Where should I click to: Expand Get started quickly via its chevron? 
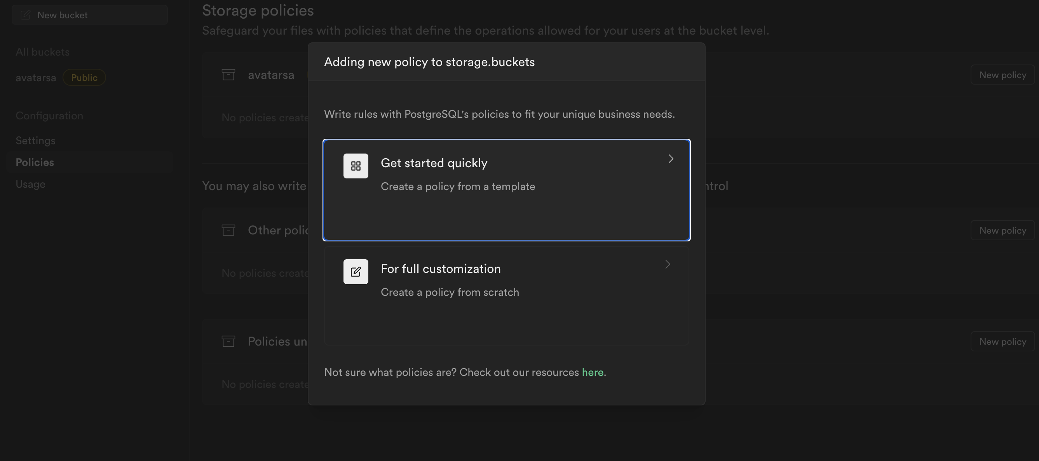670,159
